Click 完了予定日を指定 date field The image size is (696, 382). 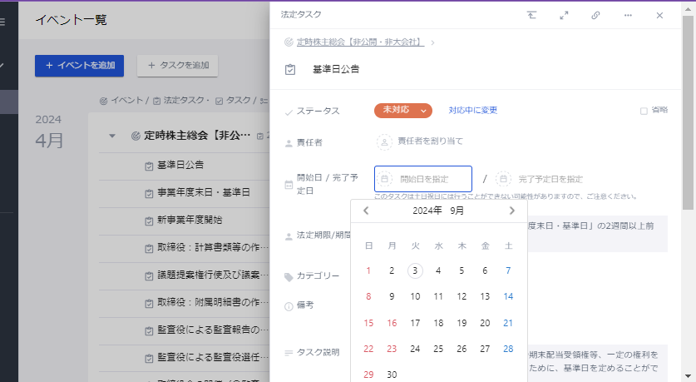(x=550, y=179)
